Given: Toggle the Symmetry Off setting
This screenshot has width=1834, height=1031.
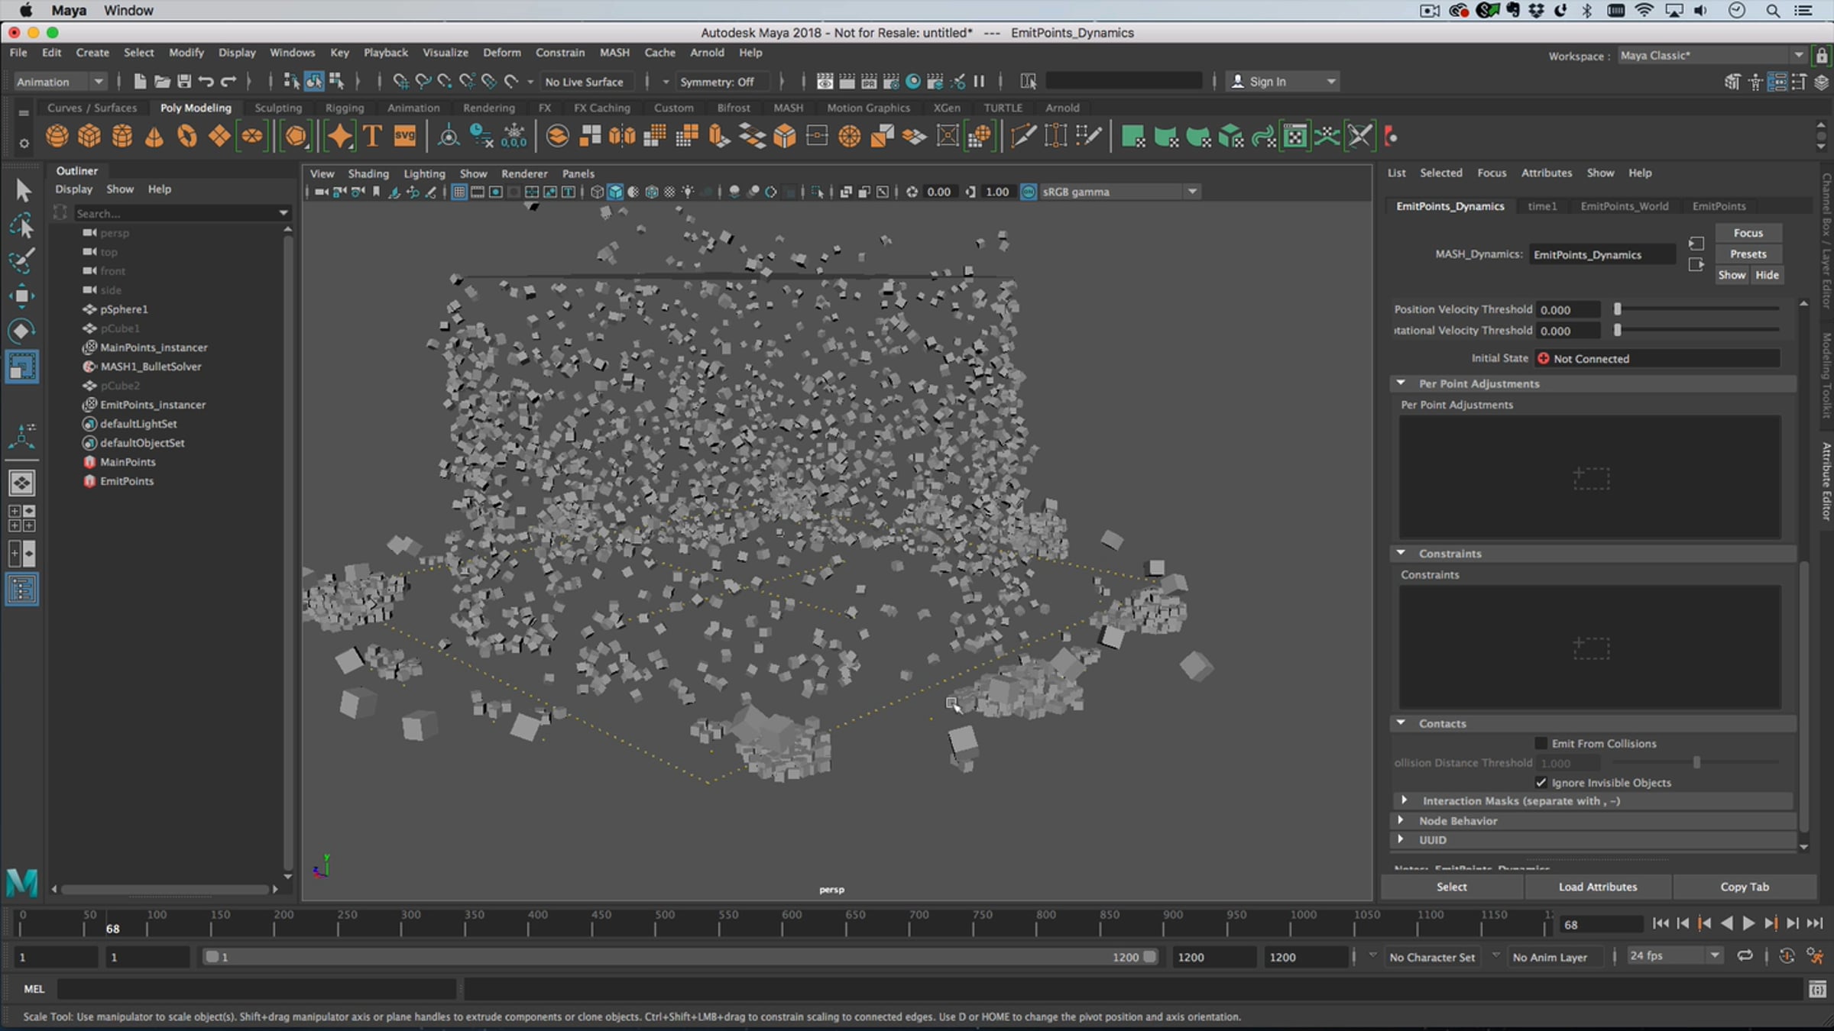Looking at the screenshot, I should (716, 82).
